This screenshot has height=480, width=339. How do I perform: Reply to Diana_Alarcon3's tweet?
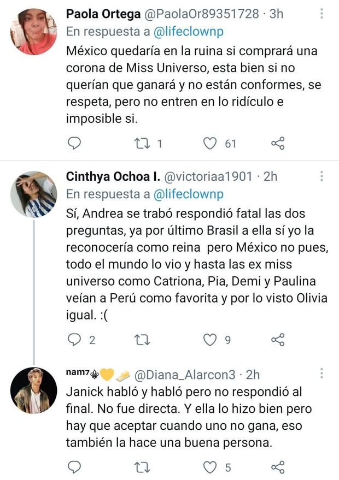click(x=74, y=467)
